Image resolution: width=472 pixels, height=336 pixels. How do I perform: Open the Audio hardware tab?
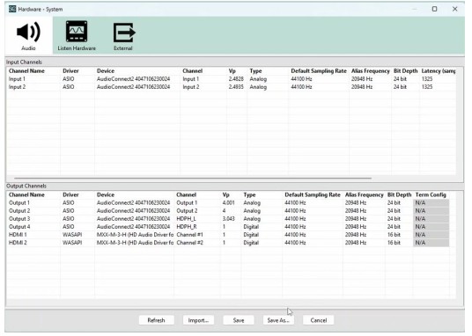[28, 36]
